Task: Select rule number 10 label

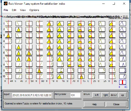Action: (4, 76)
